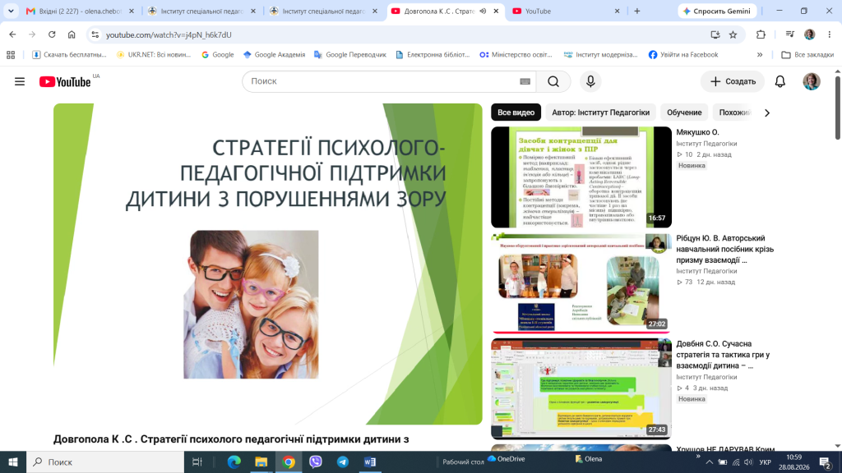Click the Создать button
Screen dimensions: 842x473
733,81
